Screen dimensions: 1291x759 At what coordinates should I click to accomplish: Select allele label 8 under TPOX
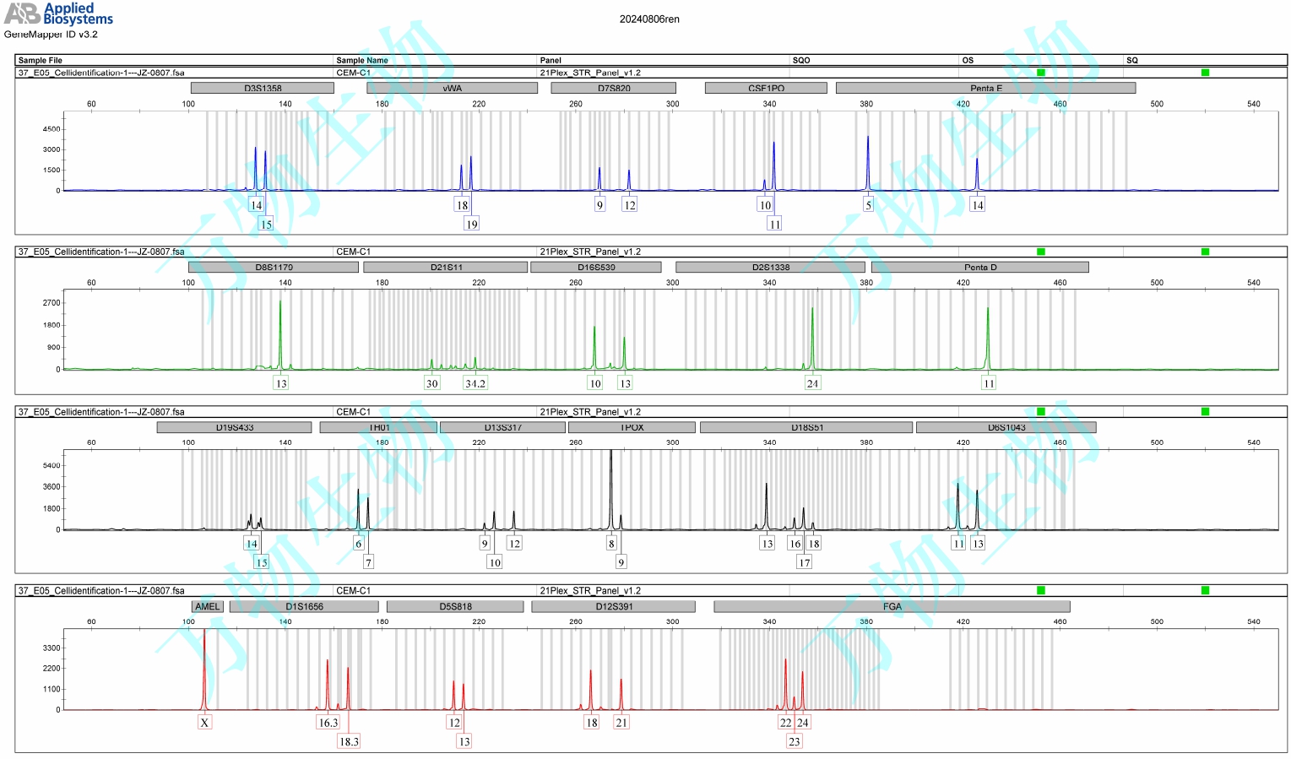pyautogui.click(x=611, y=544)
